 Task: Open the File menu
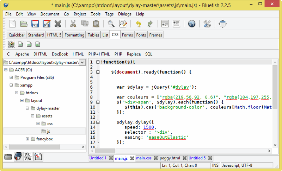[8, 14]
